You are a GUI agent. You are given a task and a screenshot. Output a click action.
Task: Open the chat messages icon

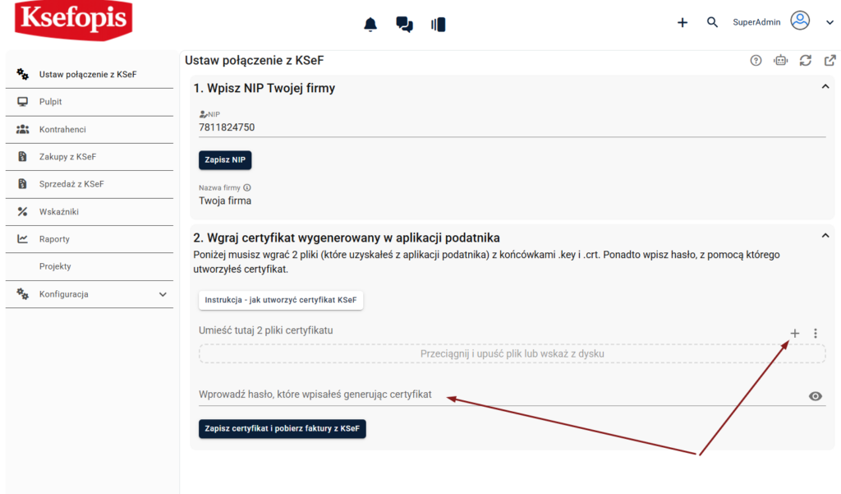pos(404,24)
